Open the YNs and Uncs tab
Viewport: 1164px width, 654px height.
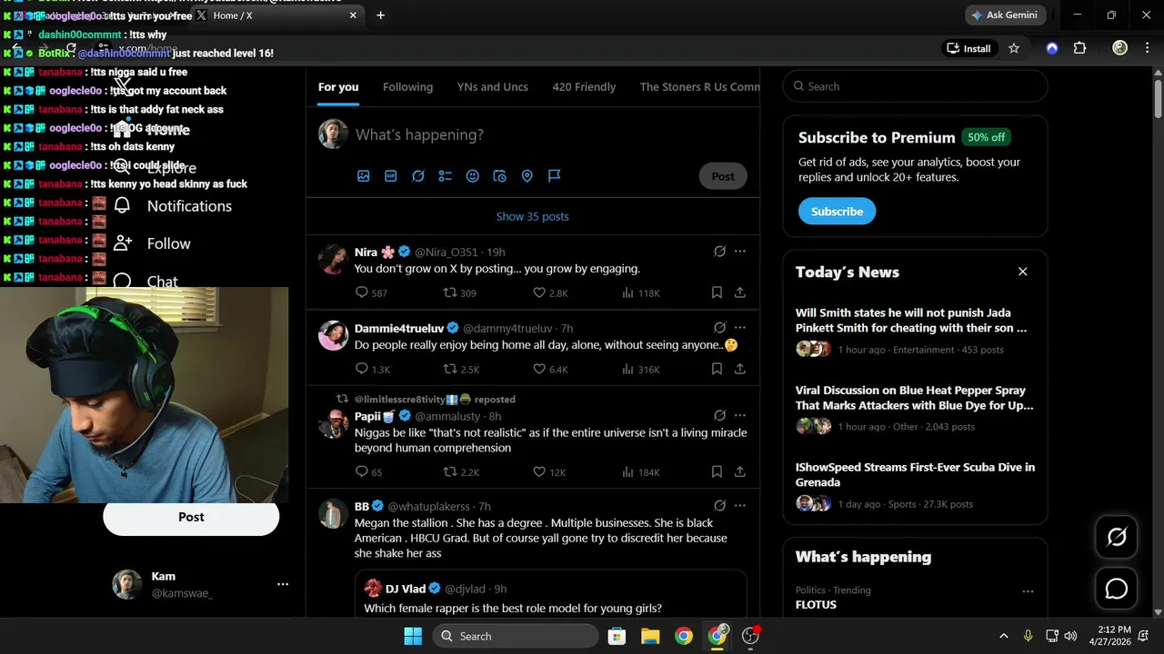493,87
